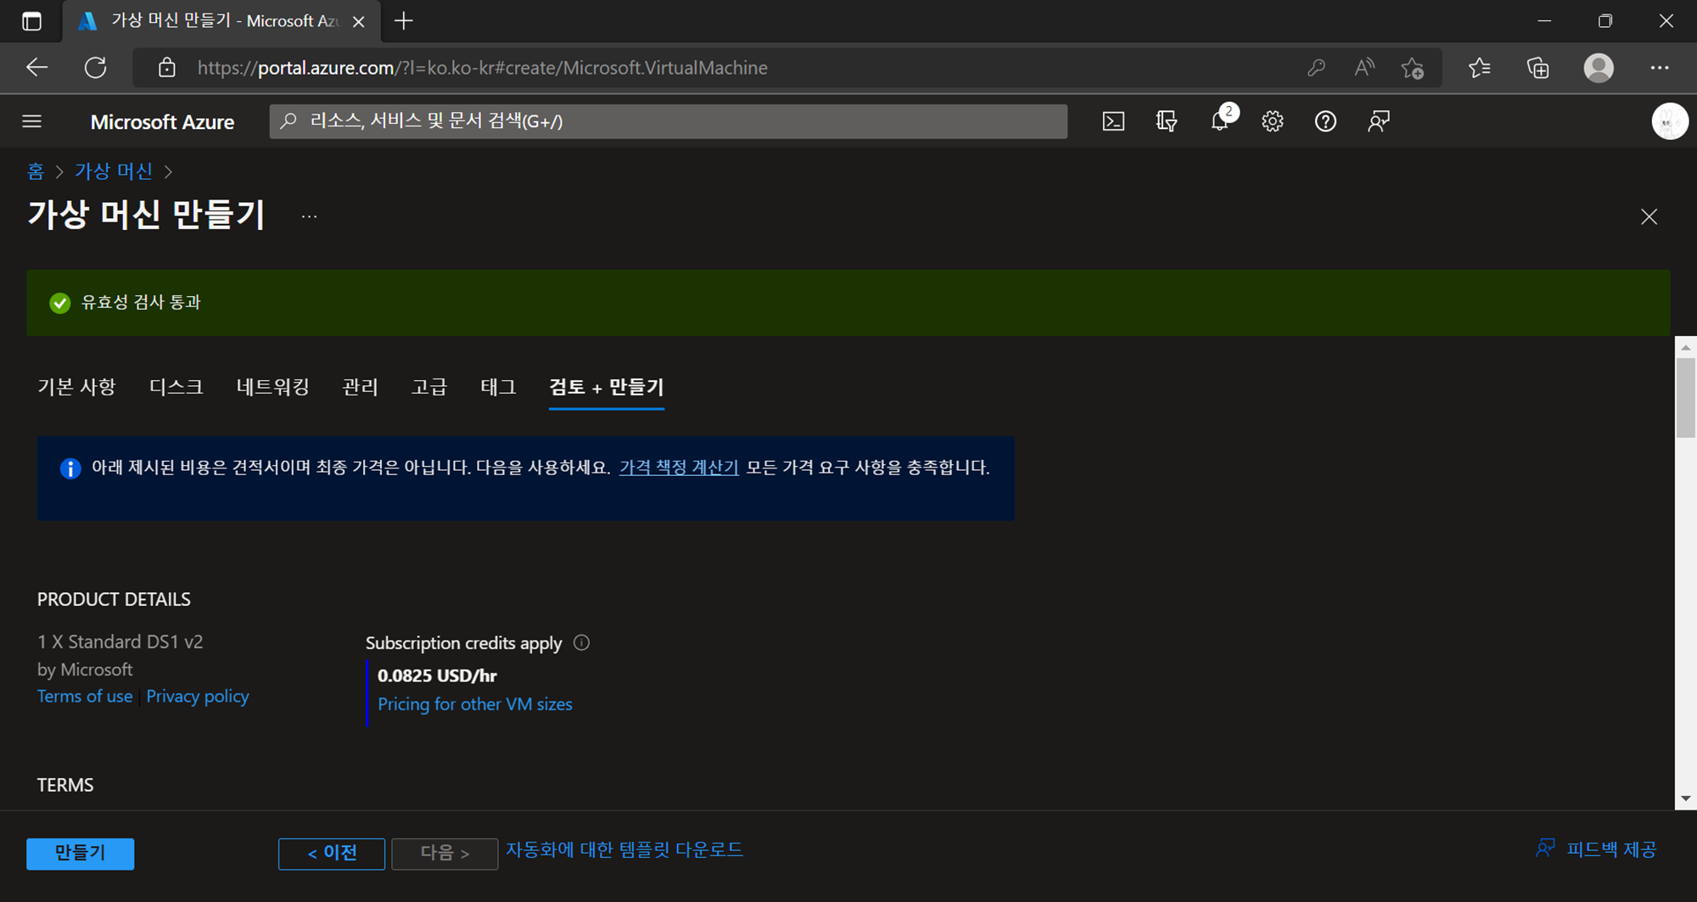Open the blade's more options ellipsis
Viewport: 1697px width, 902px height.
[309, 217]
